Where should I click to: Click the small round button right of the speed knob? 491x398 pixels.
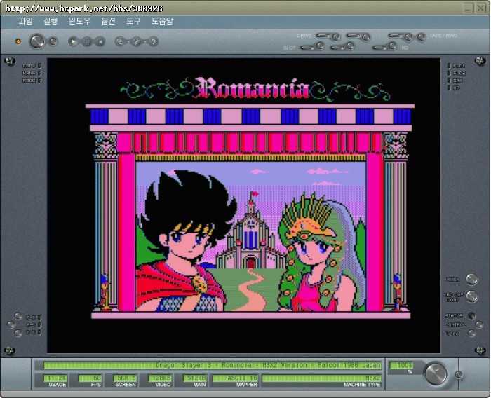459,374
